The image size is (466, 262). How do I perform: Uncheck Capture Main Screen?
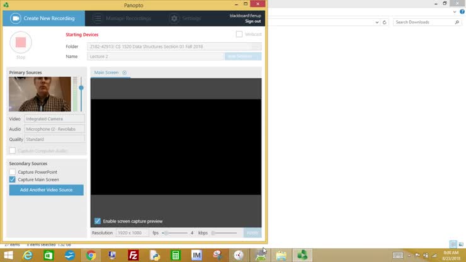[13, 179]
